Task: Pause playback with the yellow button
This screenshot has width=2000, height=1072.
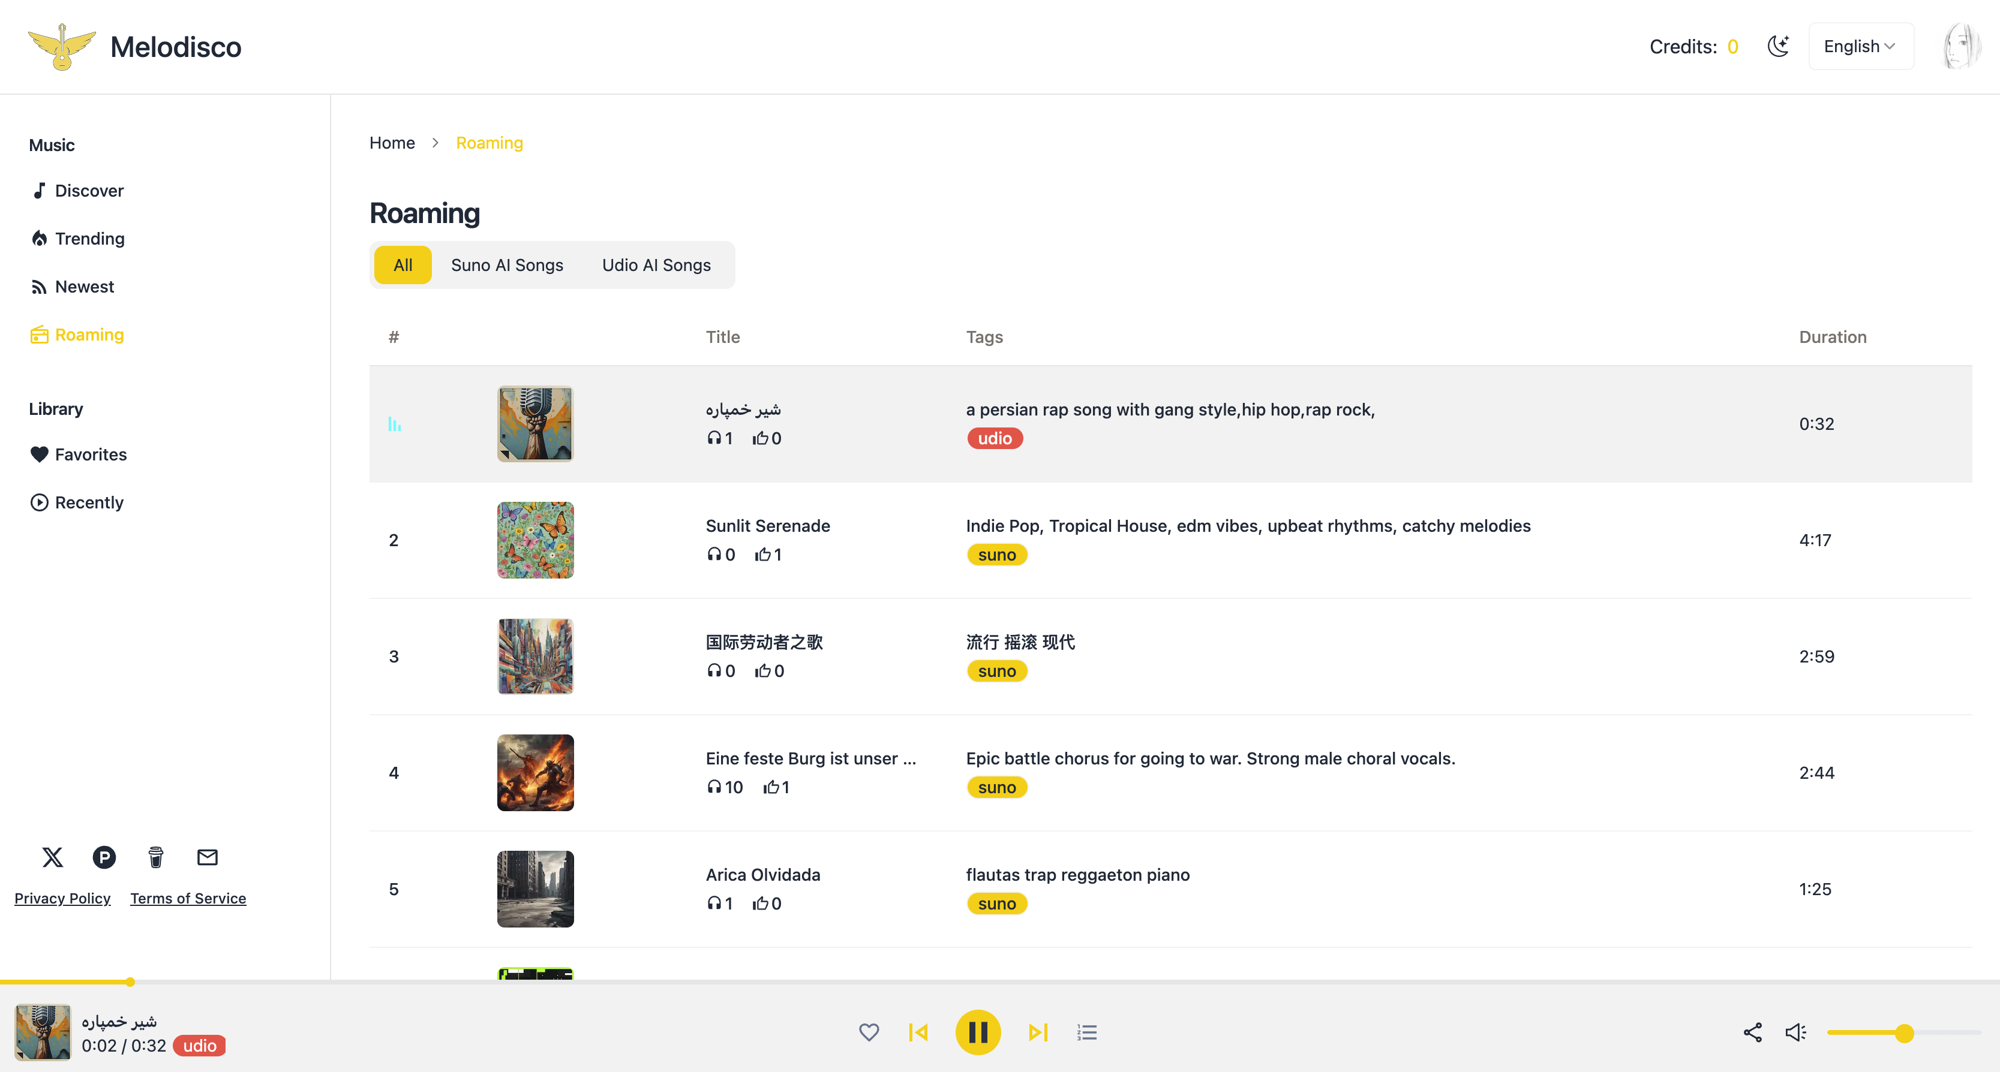Action: 977,1032
